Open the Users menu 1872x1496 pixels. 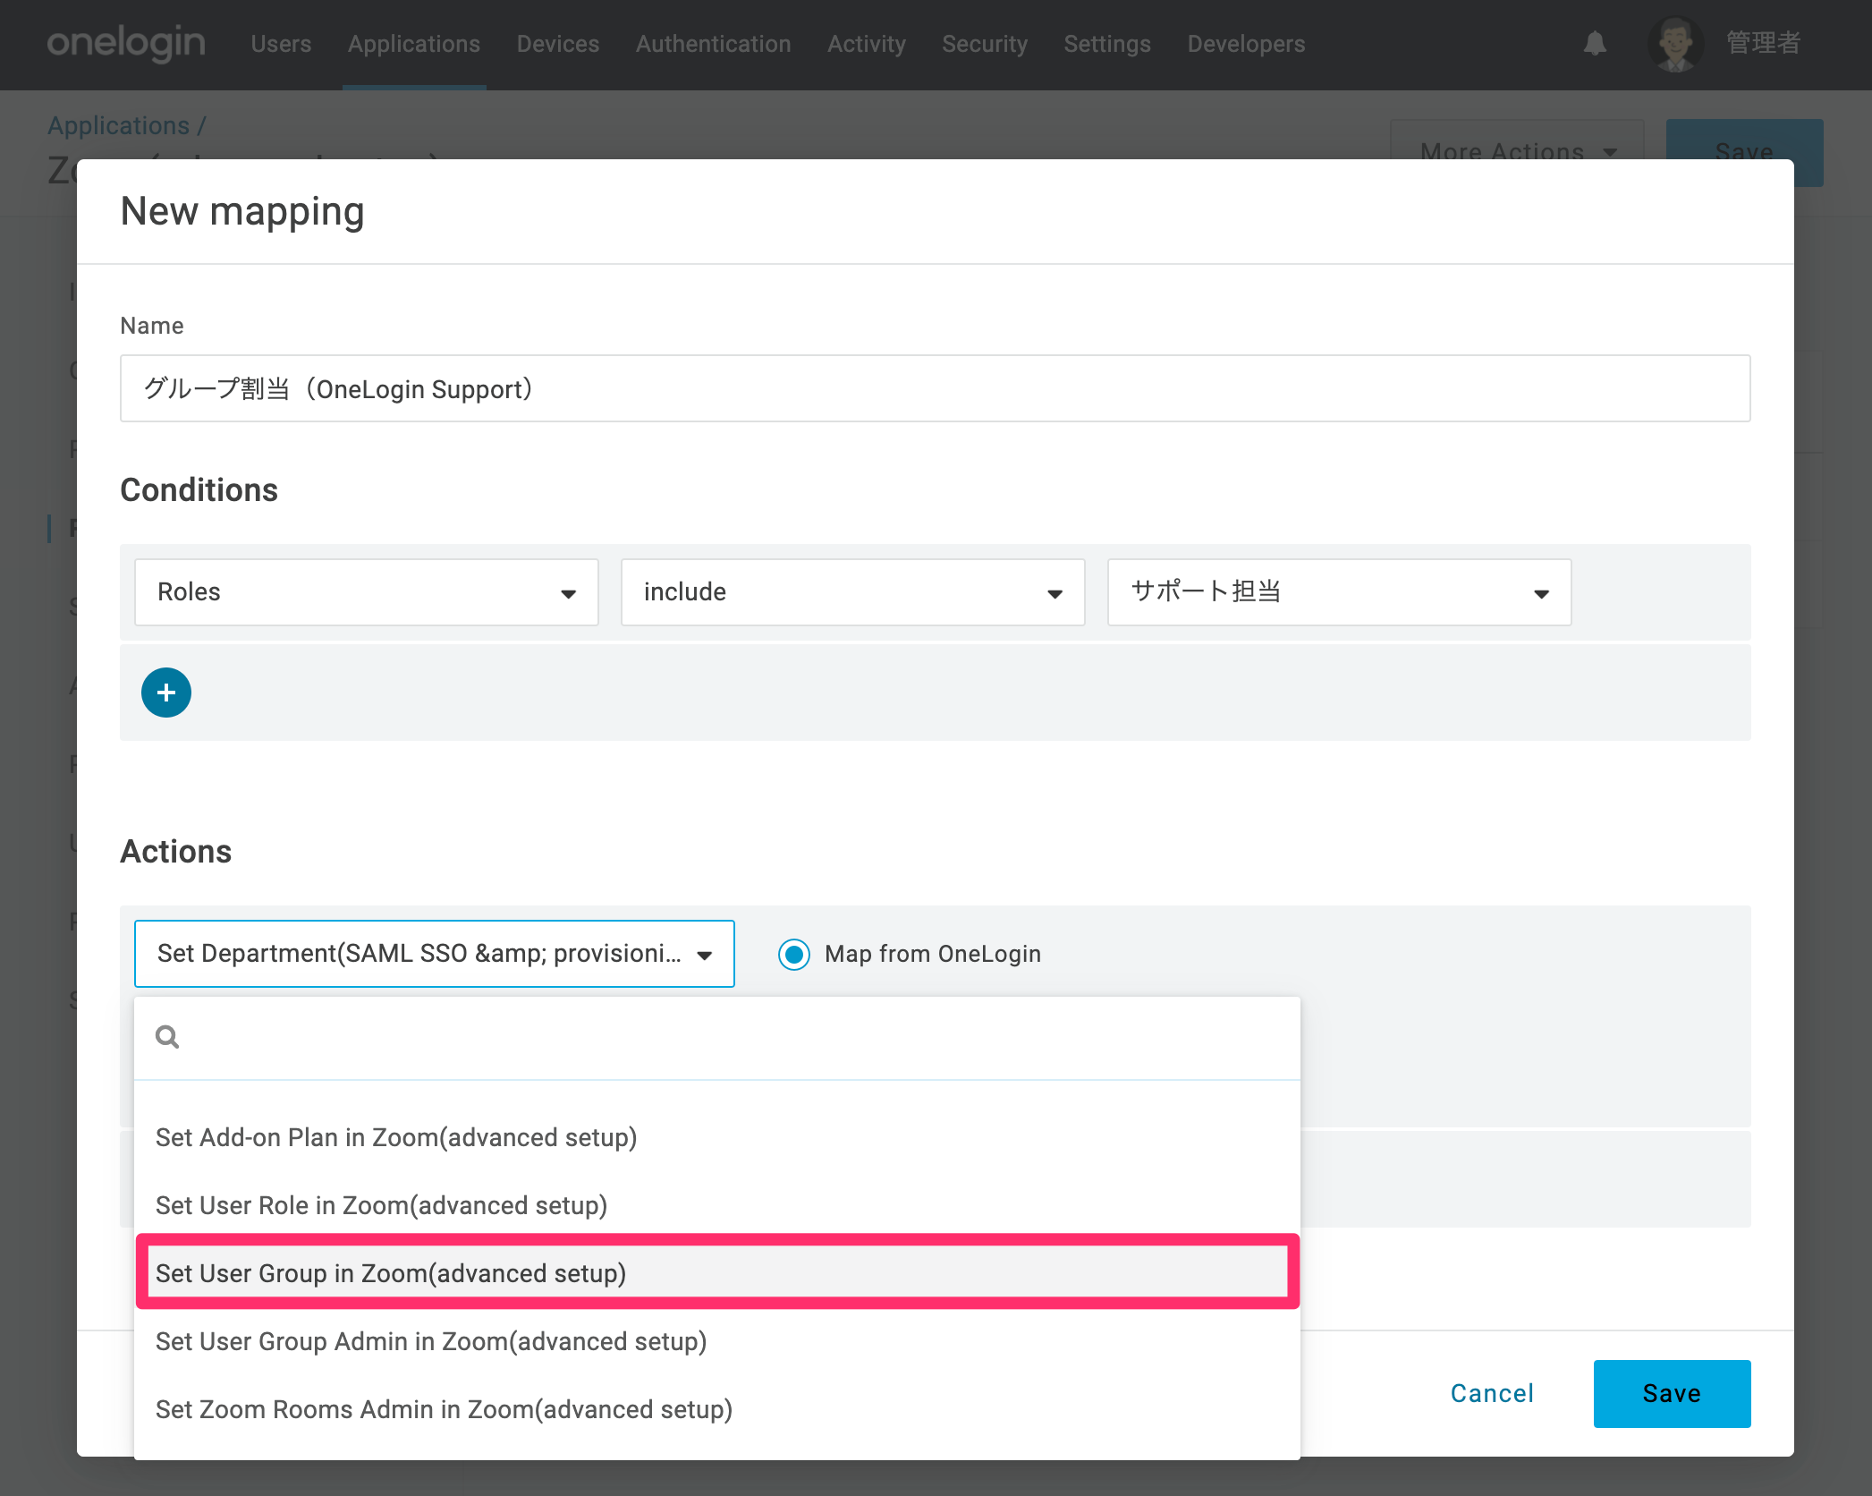281,44
